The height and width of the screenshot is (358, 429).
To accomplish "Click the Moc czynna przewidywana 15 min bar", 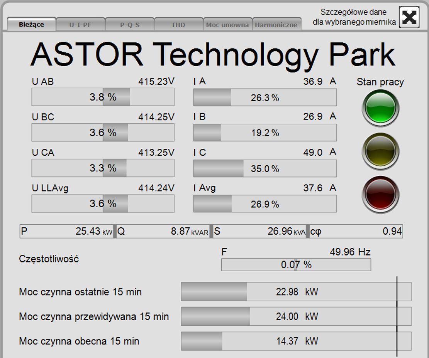I will pyautogui.click(x=296, y=316).
